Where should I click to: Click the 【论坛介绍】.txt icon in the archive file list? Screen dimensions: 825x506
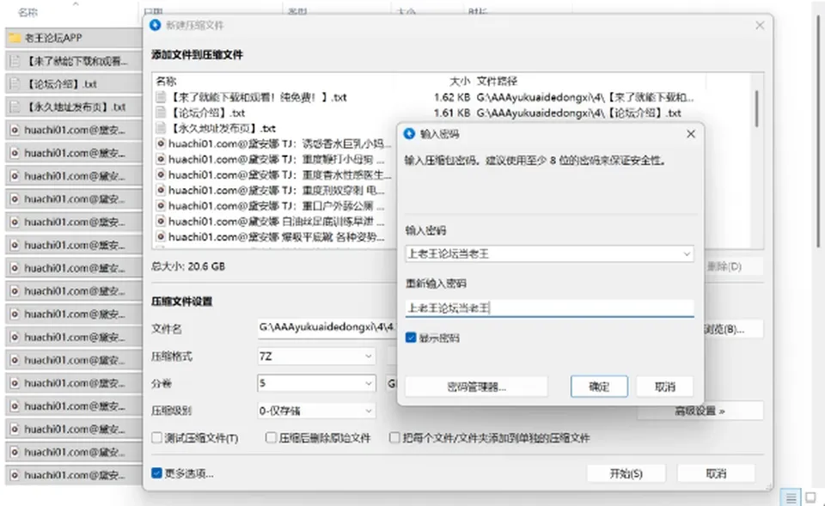161,113
